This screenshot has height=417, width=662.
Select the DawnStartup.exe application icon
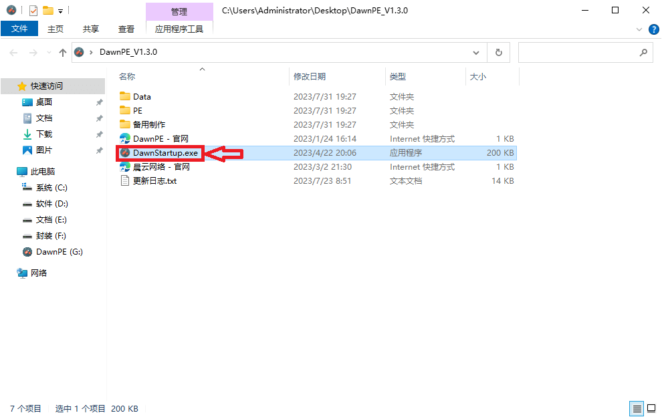[x=124, y=152]
